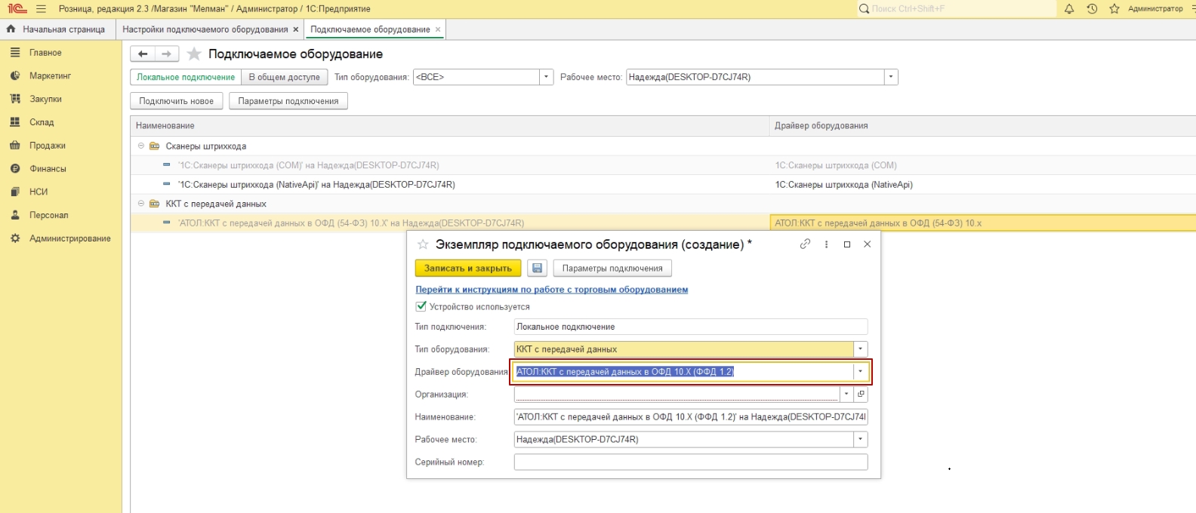Viewport: 1196px width, 513px height.
Task: Open the Администрирование section
Action: tap(69, 238)
